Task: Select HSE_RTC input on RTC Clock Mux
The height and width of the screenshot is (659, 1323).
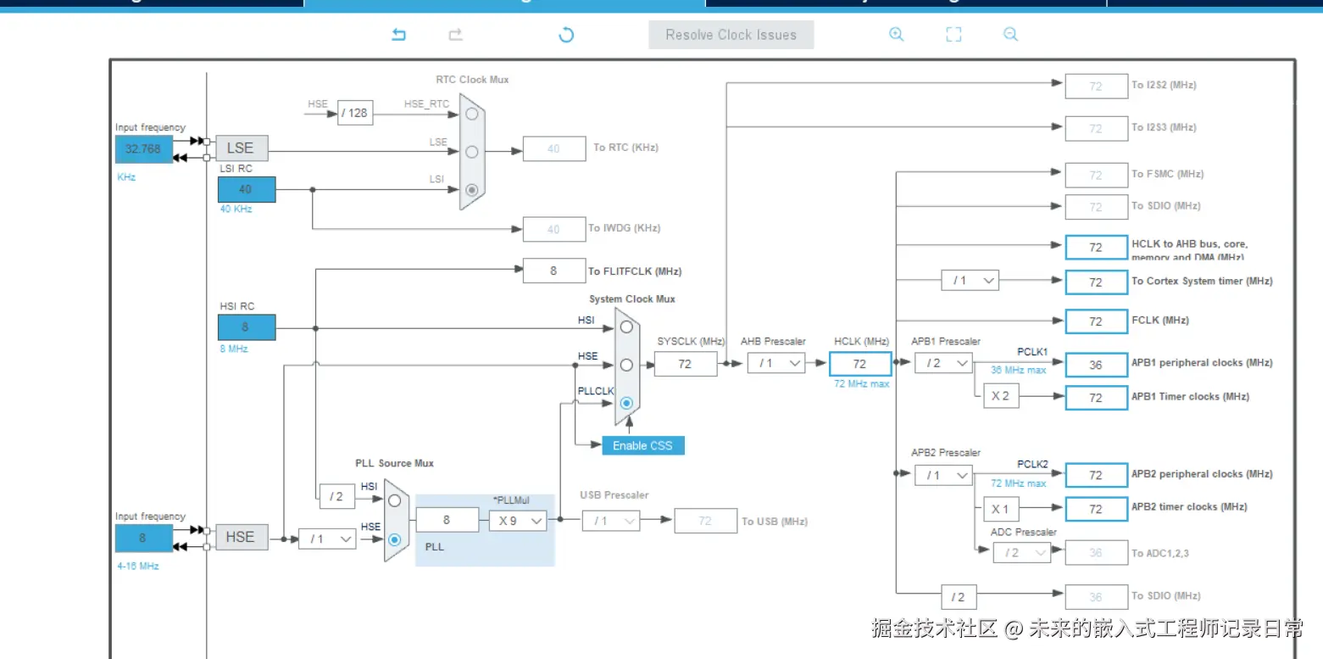Action: [471, 114]
